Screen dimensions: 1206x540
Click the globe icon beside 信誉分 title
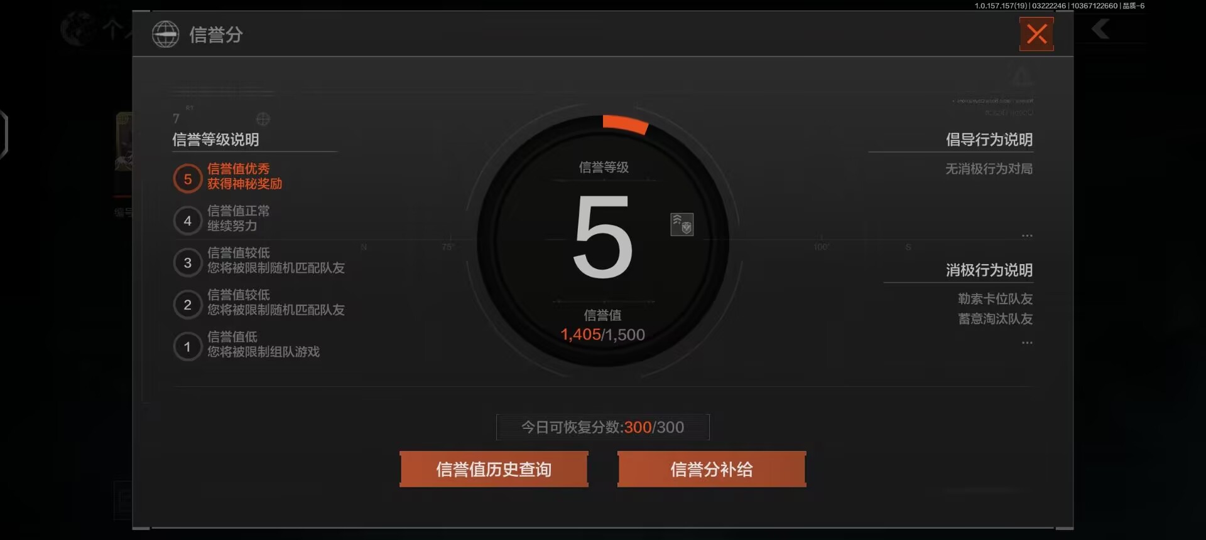(166, 34)
